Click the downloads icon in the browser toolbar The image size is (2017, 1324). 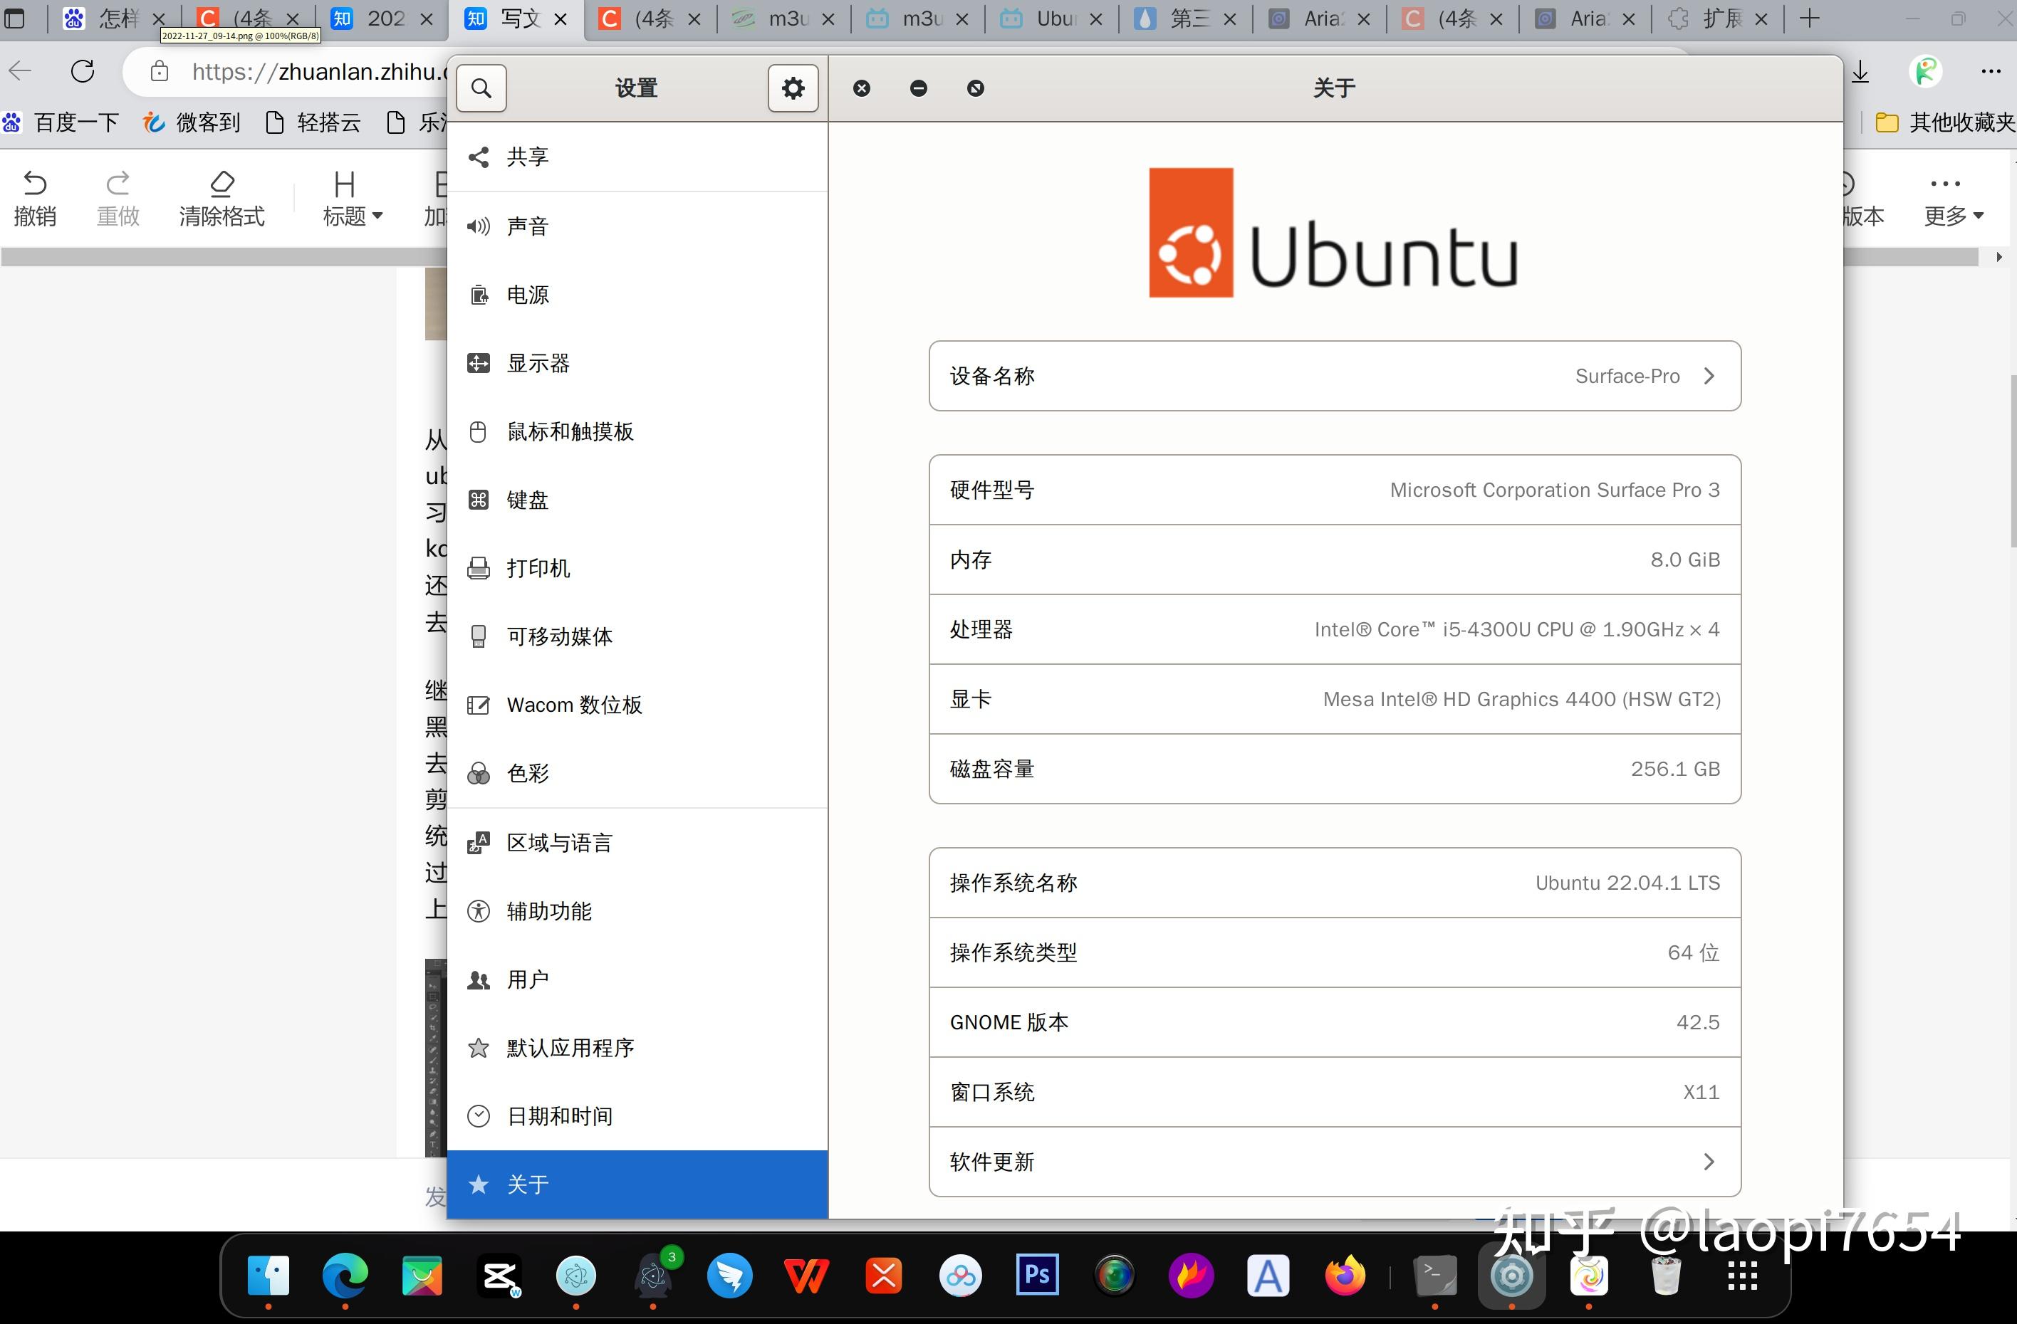[1860, 71]
